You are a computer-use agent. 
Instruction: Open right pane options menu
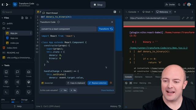(x=192, y=12)
